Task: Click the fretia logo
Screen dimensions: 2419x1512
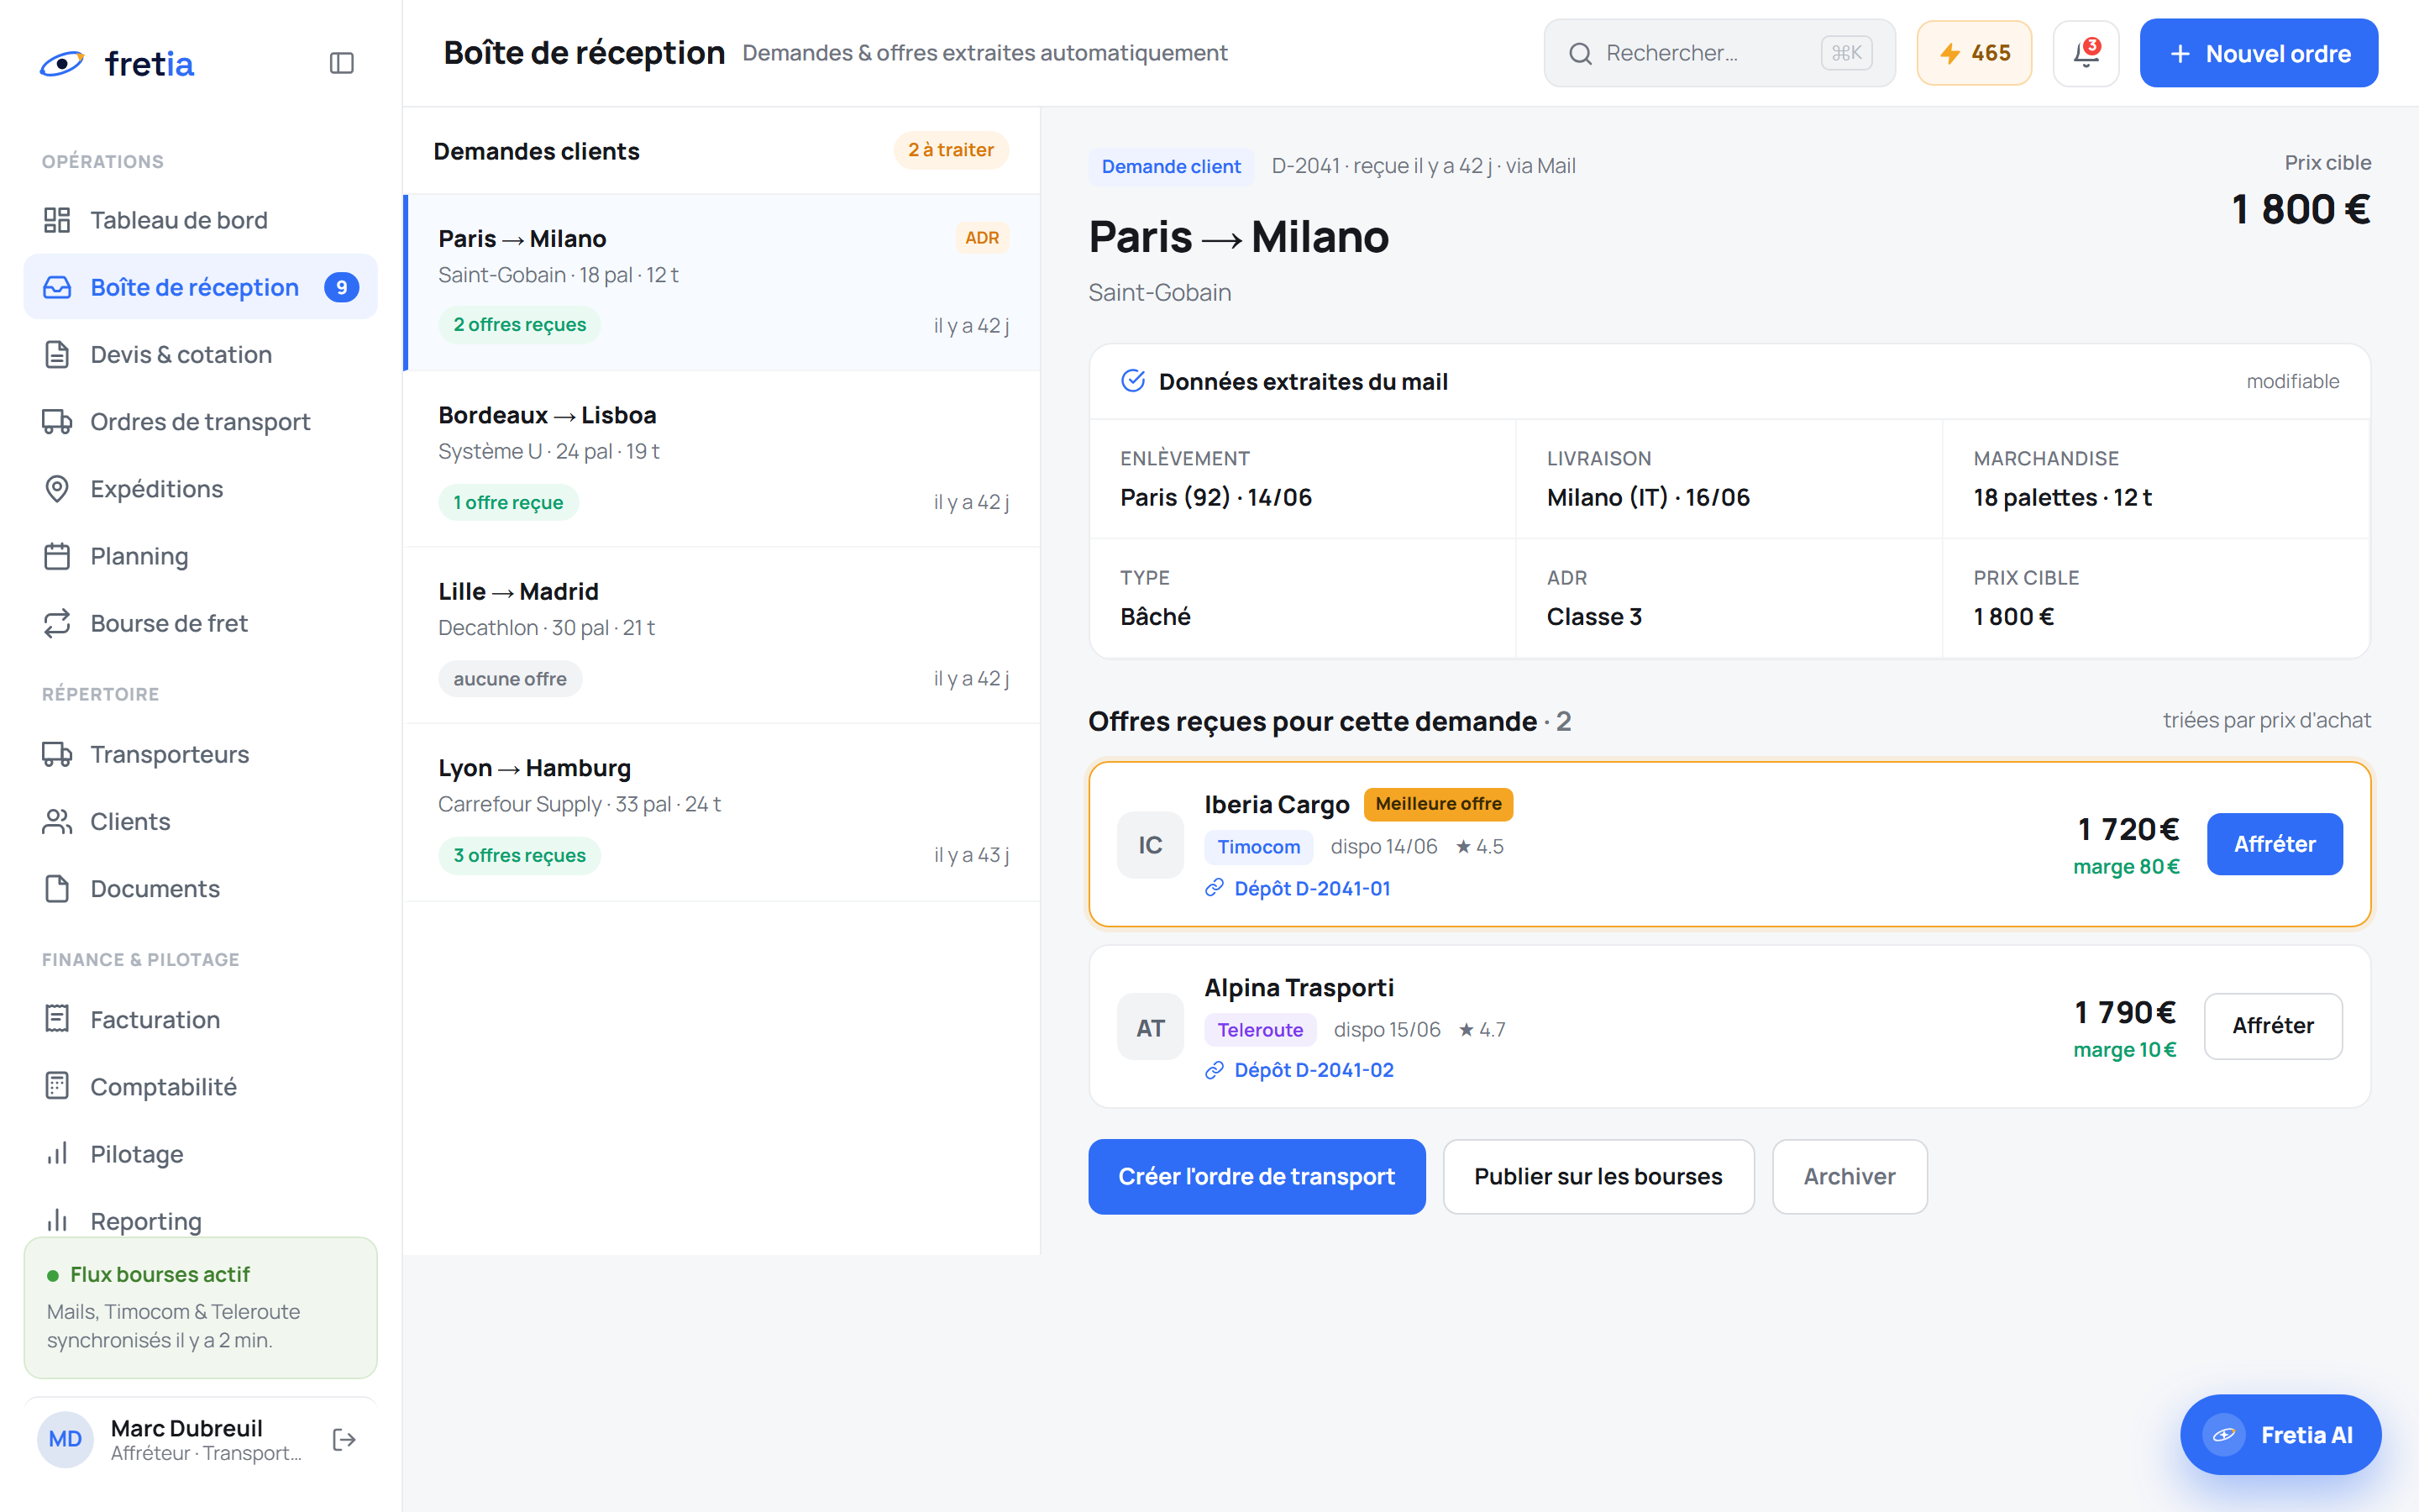Action: point(117,63)
